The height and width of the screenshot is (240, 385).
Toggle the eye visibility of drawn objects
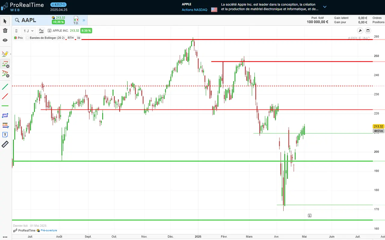click(5, 40)
